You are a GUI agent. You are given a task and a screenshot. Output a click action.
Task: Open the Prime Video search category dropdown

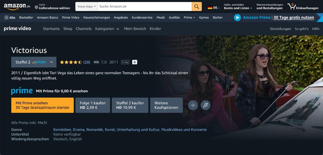[x=86, y=6]
